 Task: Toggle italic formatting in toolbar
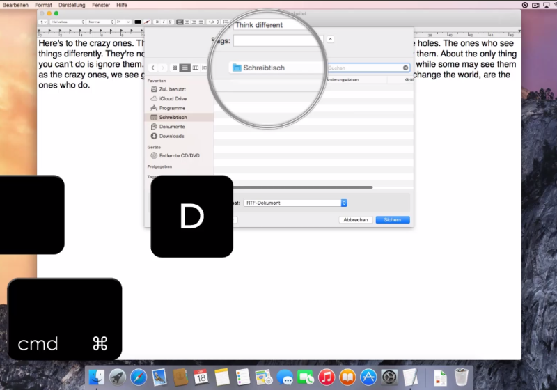164,22
